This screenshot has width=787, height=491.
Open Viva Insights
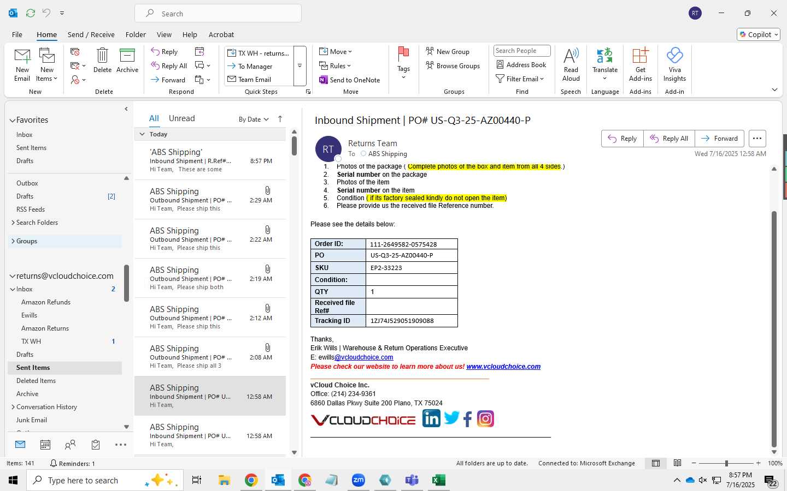point(675,64)
